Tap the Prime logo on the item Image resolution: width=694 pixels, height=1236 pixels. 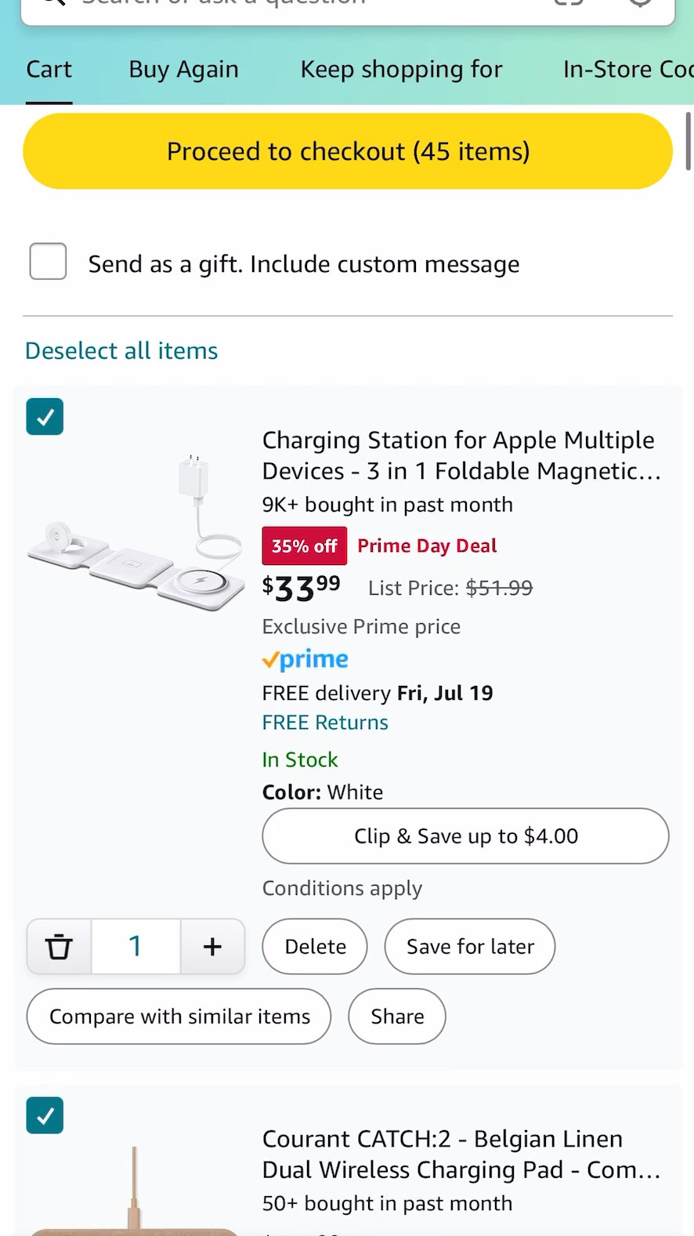(305, 659)
